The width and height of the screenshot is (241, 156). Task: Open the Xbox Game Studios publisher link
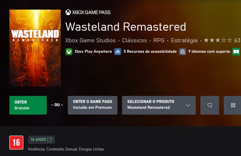[x=90, y=40]
